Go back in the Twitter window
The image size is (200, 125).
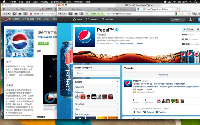click(x=61, y=14)
